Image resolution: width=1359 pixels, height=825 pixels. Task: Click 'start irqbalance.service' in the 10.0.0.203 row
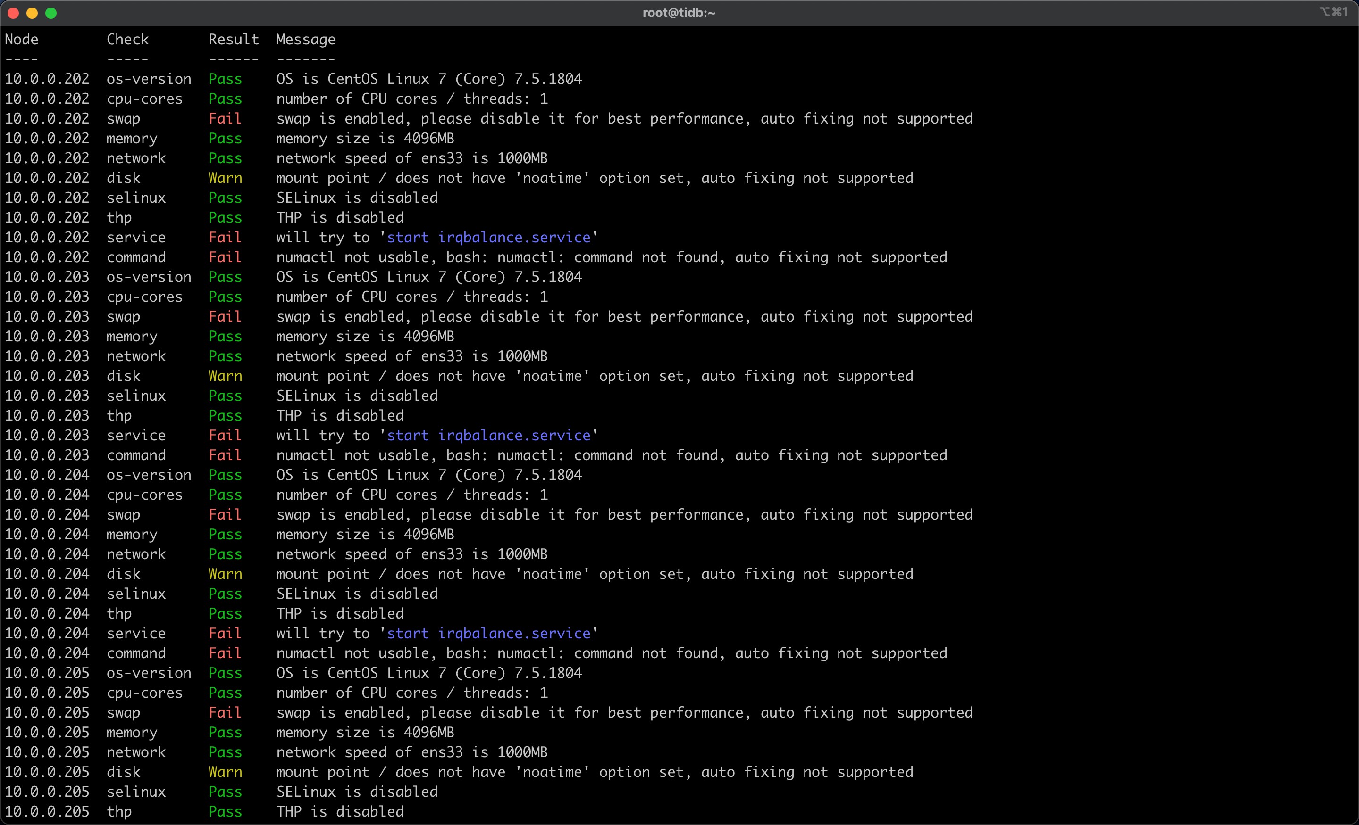coord(489,436)
